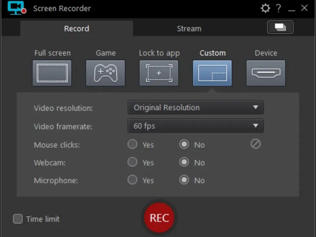Enable the Time limit checkbox
316x237 pixels.
pyautogui.click(x=18, y=219)
